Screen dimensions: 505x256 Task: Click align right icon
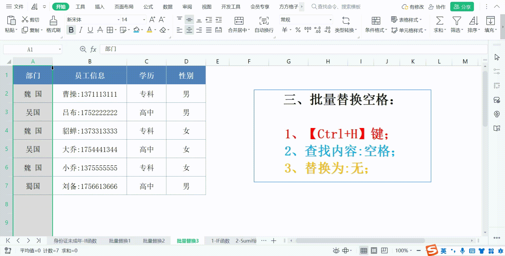[199, 30]
